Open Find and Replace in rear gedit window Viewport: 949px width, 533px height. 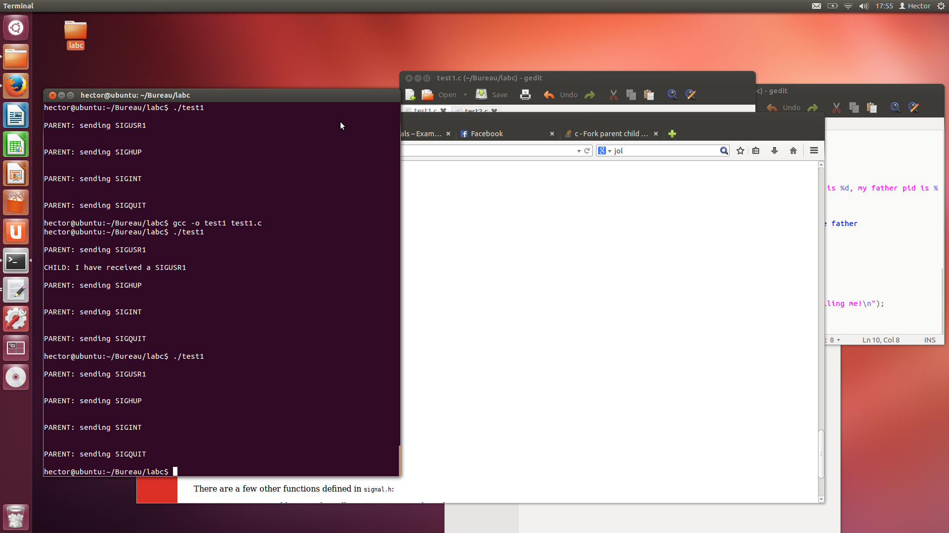(913, 107)
